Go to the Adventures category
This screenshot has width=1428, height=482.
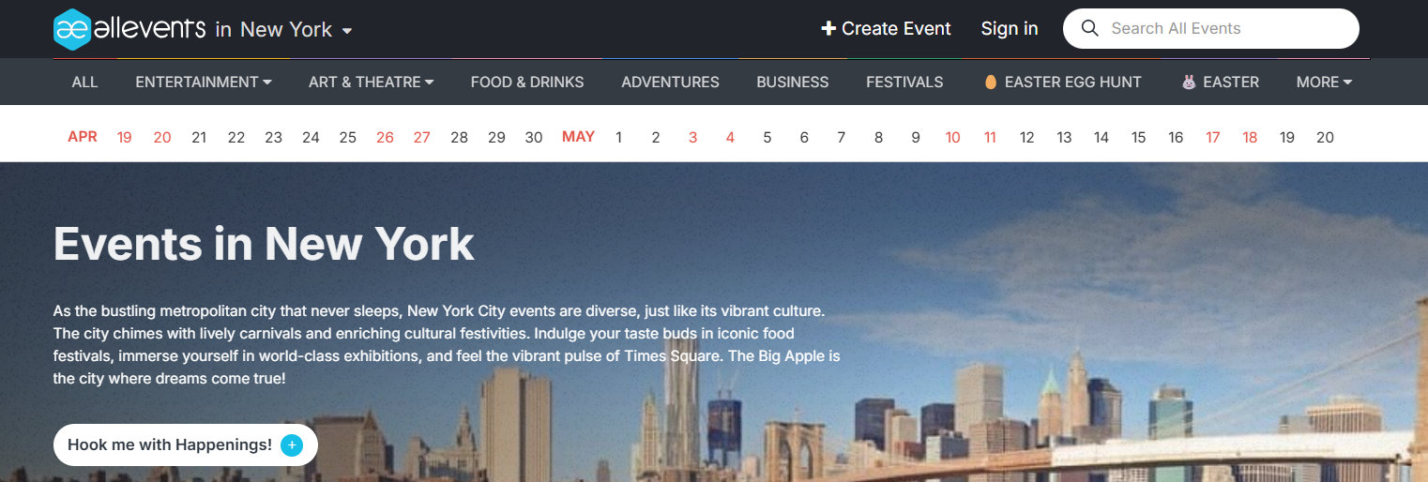click(670, 83)
